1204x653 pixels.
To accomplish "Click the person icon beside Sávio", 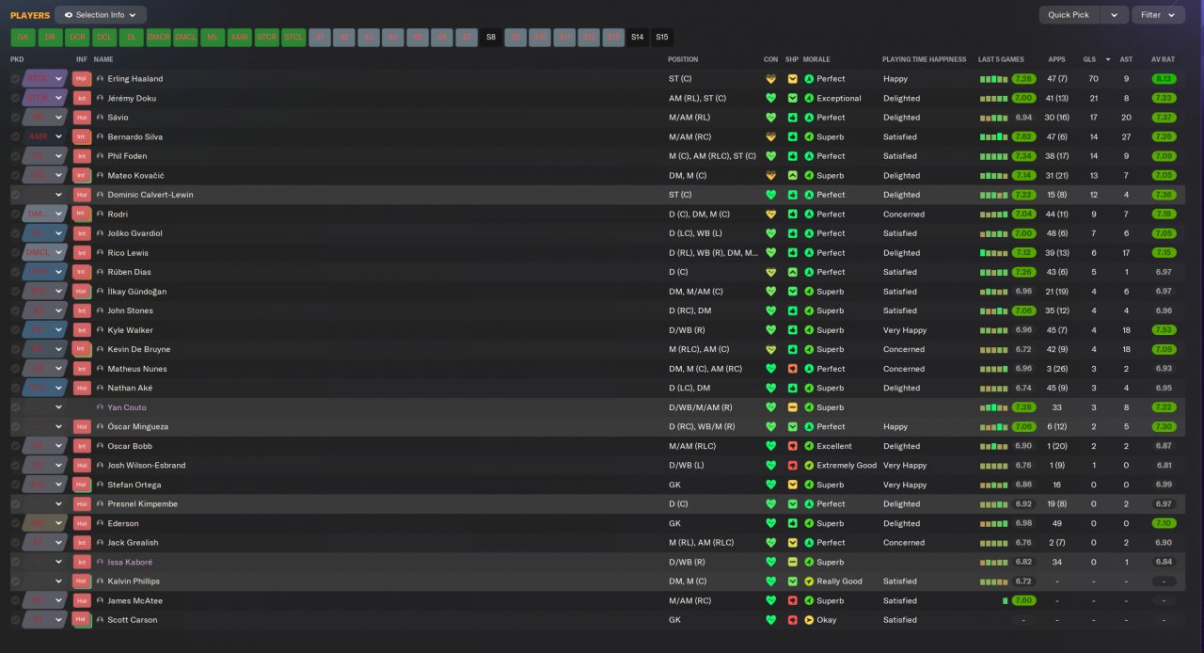I will coord(101,118).
